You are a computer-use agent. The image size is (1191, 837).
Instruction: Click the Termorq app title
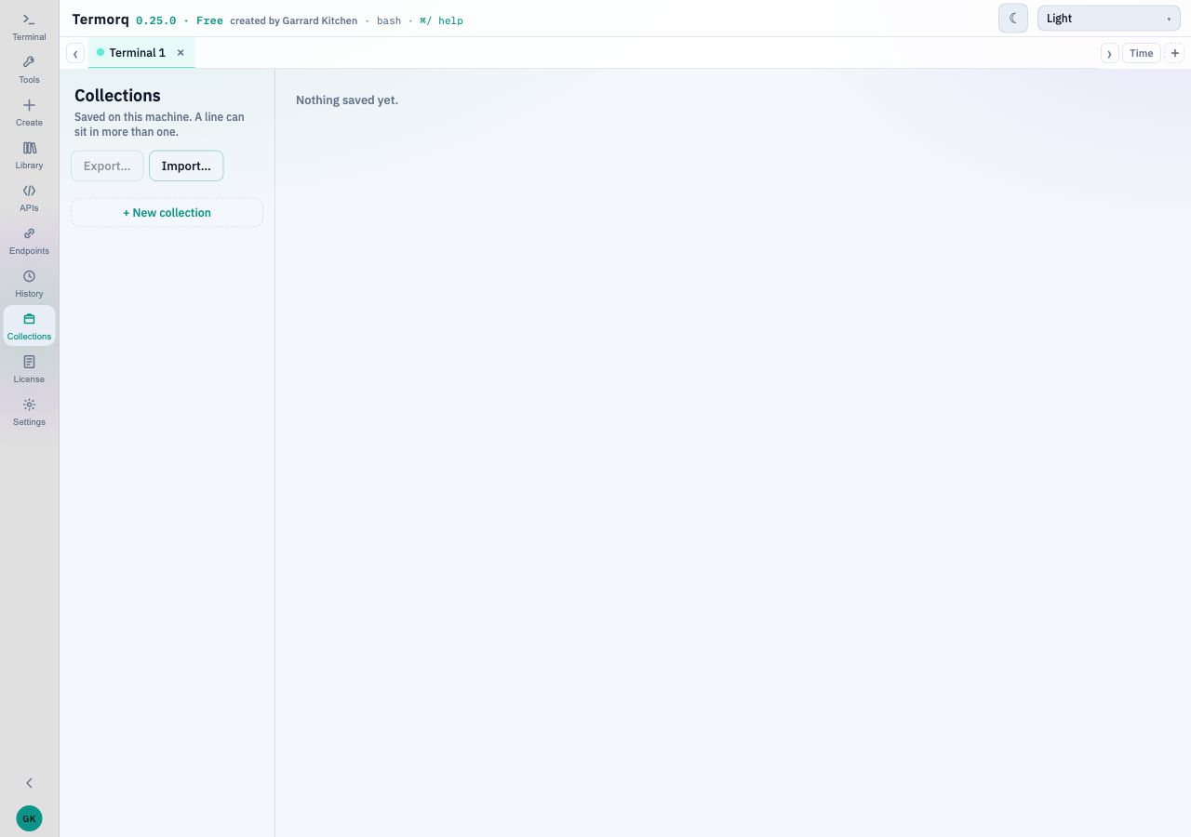click(x=100, y=20)
